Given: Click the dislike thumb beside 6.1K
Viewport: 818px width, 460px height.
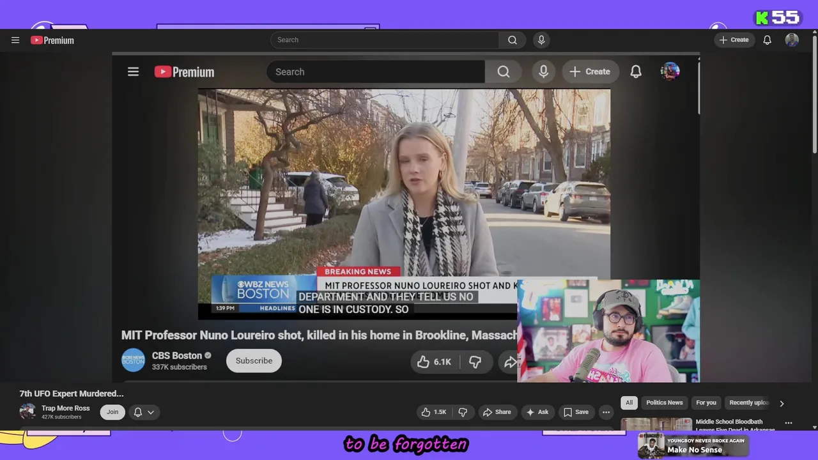Looking at the screenshot, I should point(475,362).
